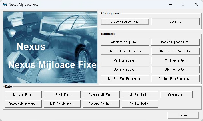Open Mij. Fixe Fisa Personala report
The image size is (203, 121).
125,79
